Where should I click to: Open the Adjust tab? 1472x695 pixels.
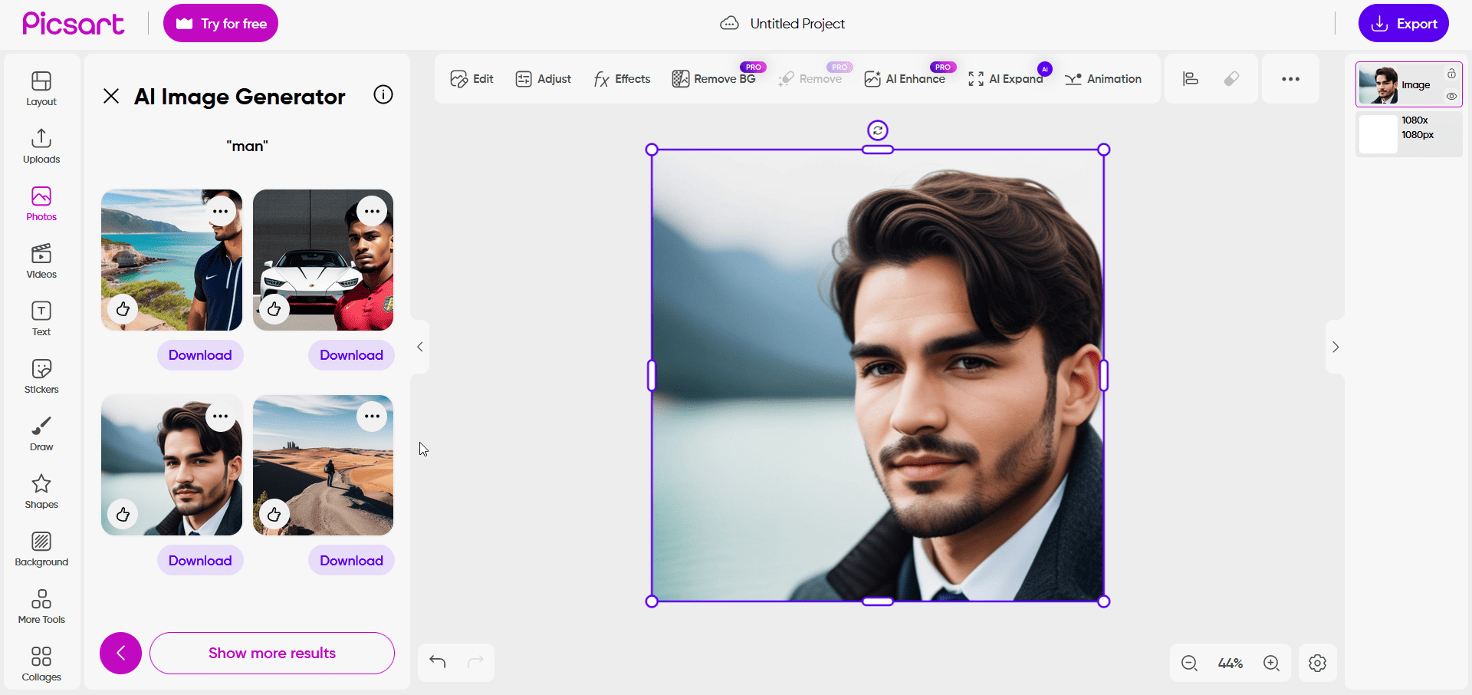pyautogui.click(x=543, y=78)
